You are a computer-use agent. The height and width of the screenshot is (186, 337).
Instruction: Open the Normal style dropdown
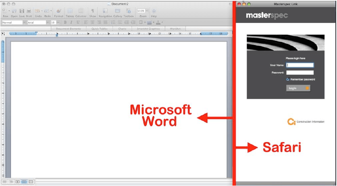tap(13, 23)
